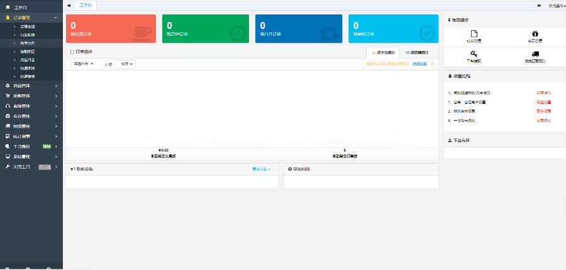Image resolution: width=566 pixels, height=270 pixels.
Task: Click the download icon in 下载专区 header
Action: (450, 140)
